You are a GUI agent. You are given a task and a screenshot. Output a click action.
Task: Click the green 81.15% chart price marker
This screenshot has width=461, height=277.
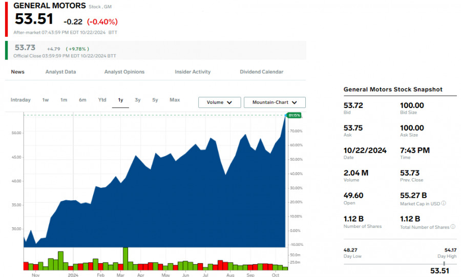coord(294,115)
